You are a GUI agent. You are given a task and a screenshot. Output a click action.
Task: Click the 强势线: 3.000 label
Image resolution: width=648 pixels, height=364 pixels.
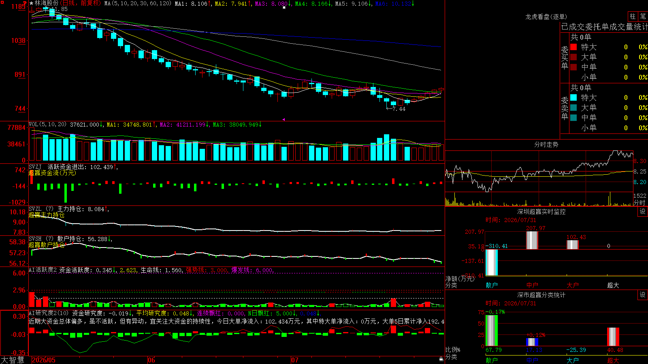click(x=207, y=270)
